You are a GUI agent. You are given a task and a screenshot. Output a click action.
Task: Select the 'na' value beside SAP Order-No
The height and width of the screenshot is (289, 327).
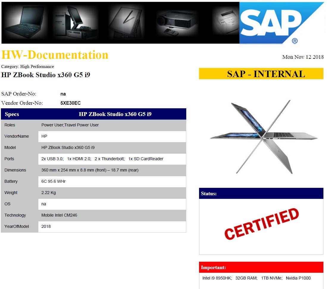click(x=63, y=94)
